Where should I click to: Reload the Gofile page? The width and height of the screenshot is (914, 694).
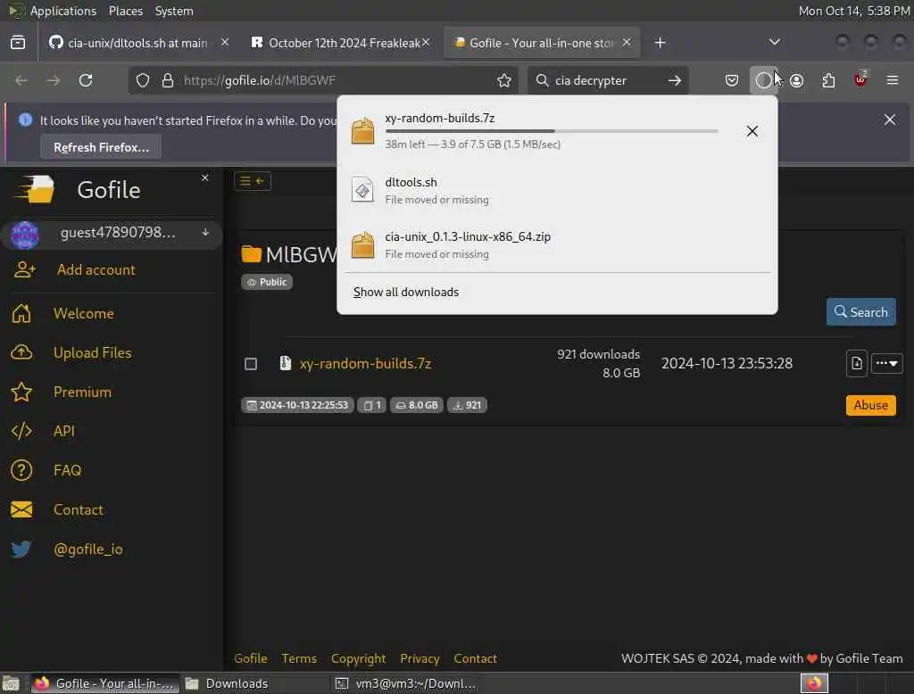coord(86,80)
